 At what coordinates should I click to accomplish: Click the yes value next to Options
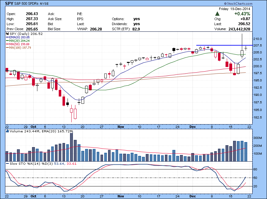(x=137, y=19)
